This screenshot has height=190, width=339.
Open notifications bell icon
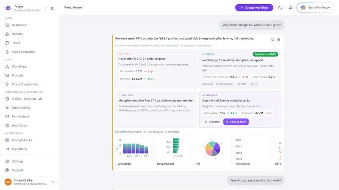click(x=290, y=8)
